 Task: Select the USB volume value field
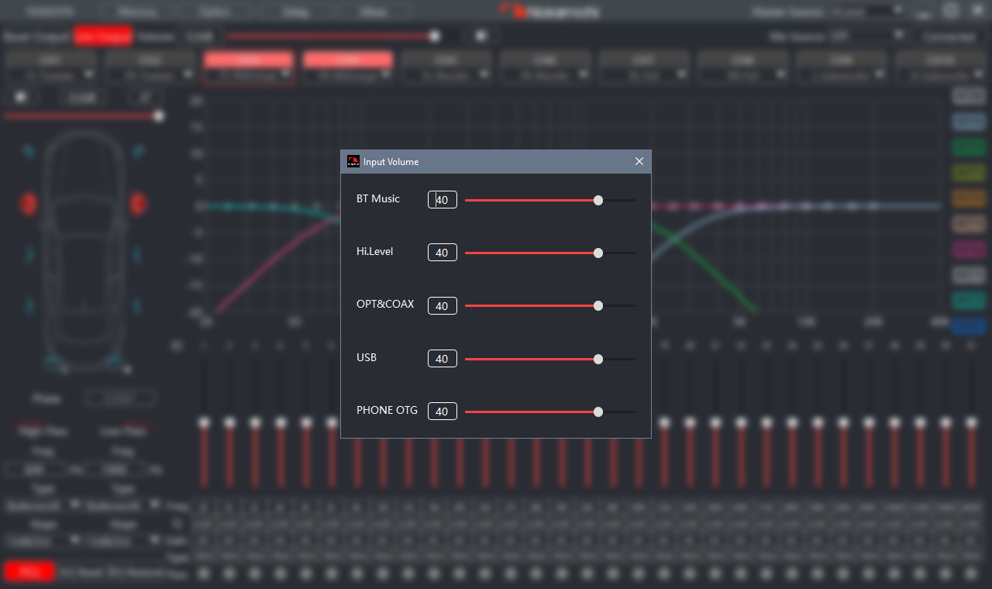click(x=443, y=359)
